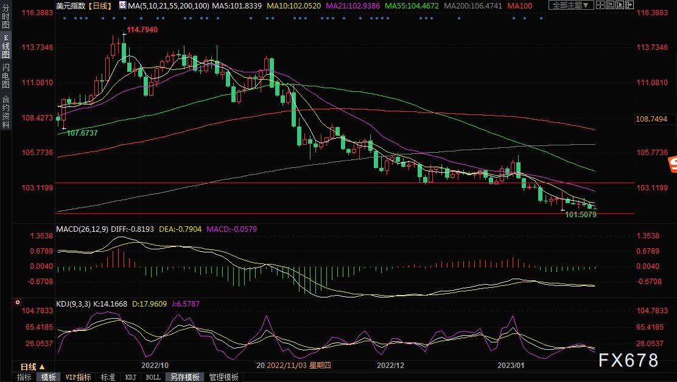
Task: Open the MA indicator settings icon
Action: coord(122,5)
